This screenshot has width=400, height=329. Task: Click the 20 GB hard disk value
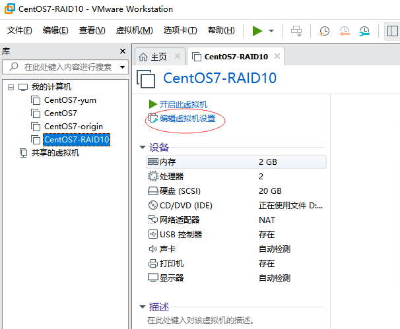tap(270, 191)
